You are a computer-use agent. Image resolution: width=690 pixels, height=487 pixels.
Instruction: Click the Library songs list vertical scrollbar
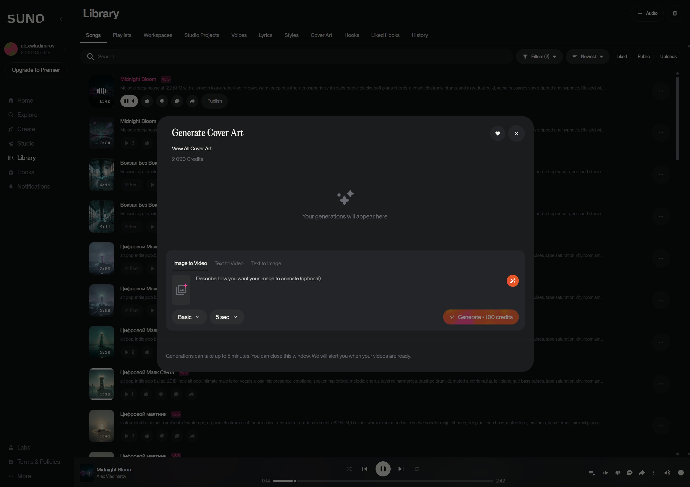click(677, 119)
